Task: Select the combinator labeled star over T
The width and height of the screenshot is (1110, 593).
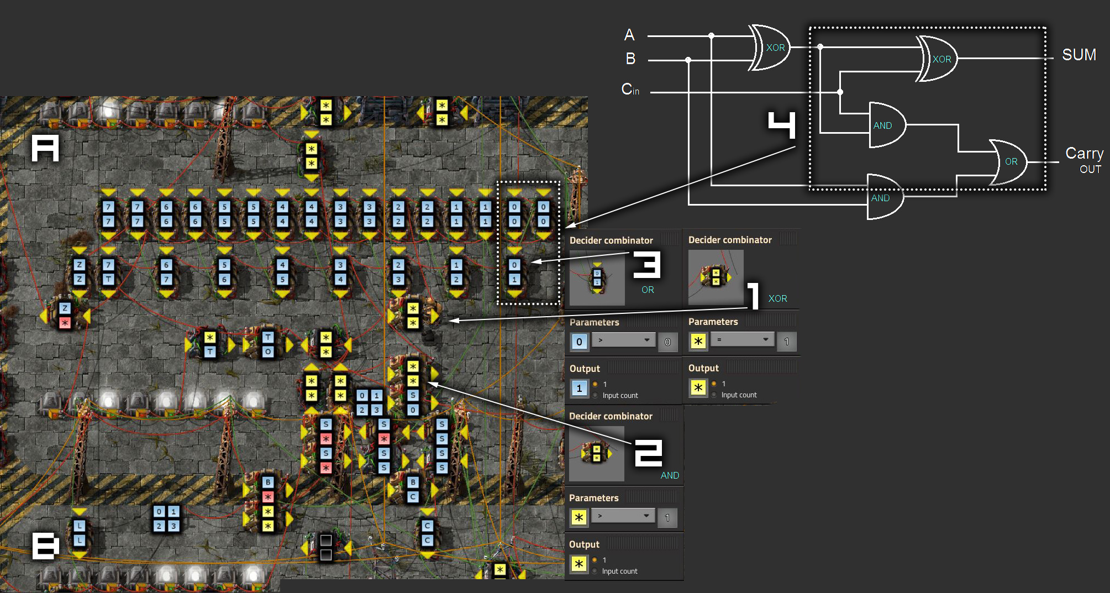Action: (210, 344)
